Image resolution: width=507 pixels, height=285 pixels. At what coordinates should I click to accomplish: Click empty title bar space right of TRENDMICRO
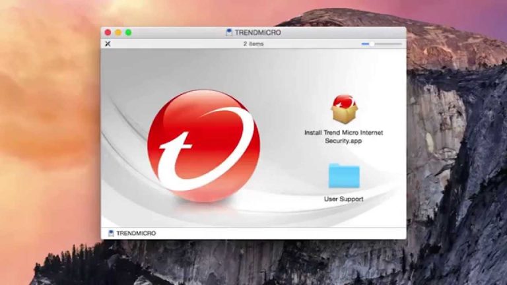pos(343,32)
